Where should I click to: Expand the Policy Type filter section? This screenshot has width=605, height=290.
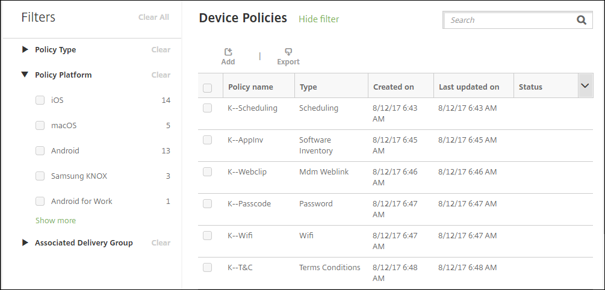(x=25, y=50)
